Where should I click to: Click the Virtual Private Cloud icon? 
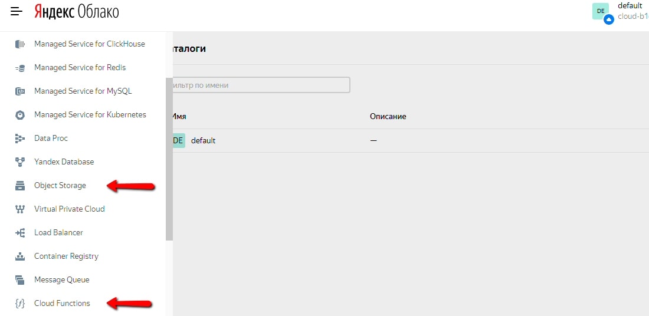coord(20,209)
